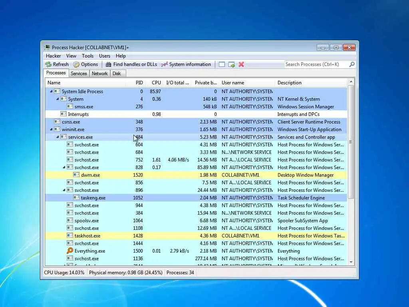Click the spoolsv.exe process icon
Image resolution: width=409 pixels, height=307 pixels.
point(69,220)
